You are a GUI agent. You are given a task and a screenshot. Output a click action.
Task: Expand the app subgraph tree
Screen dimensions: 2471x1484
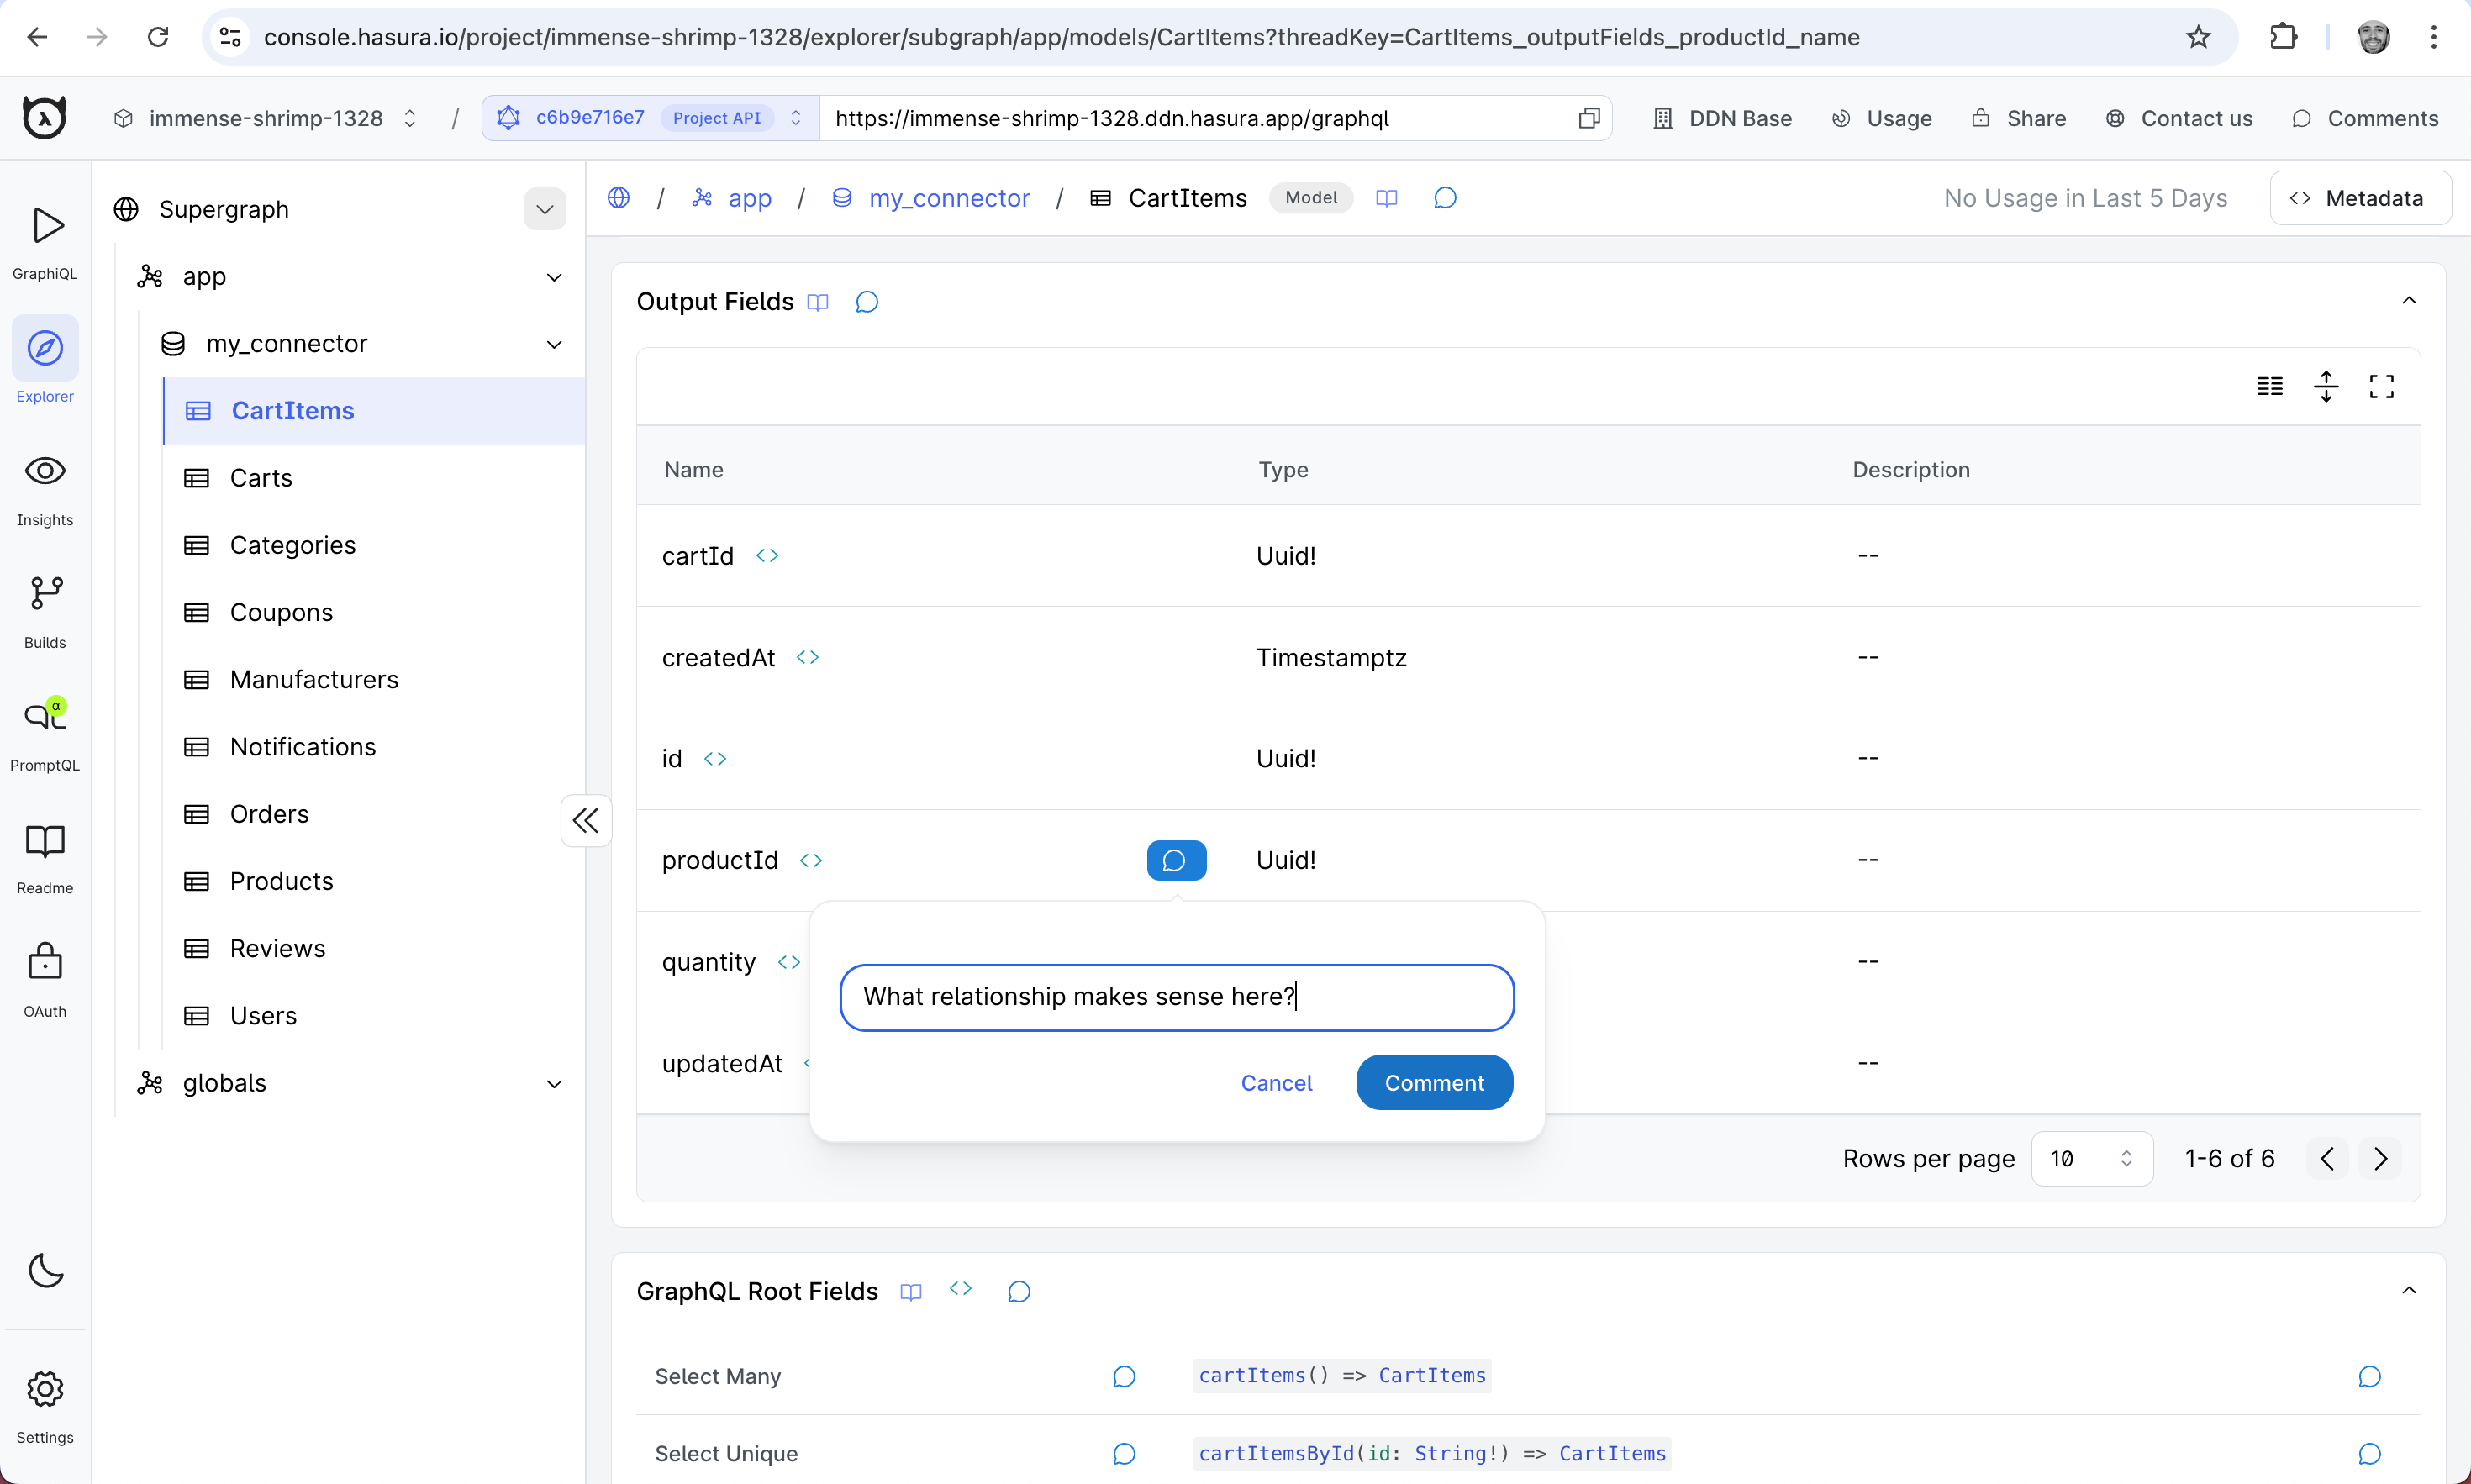[552, 276]
